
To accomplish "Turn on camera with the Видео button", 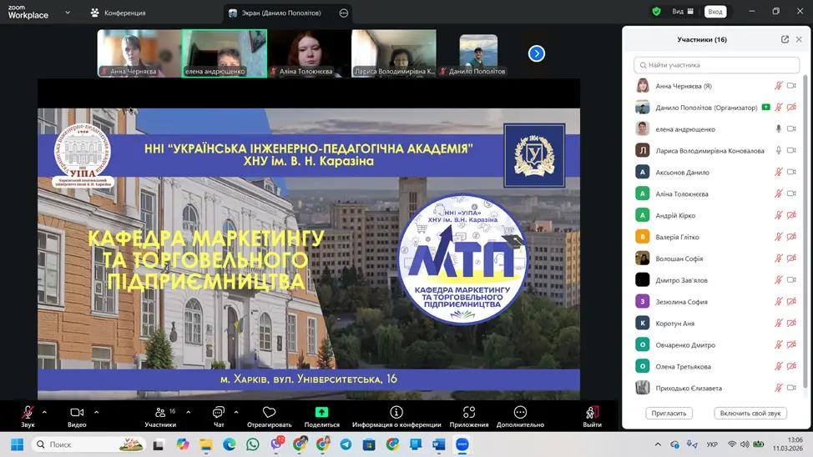I will click(x=77, y=413).
